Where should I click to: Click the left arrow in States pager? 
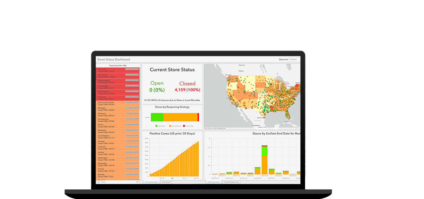tap(98, 182)
